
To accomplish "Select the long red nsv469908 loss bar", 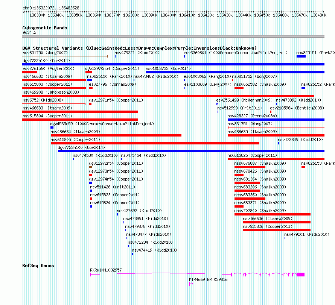I will (168, 96).
